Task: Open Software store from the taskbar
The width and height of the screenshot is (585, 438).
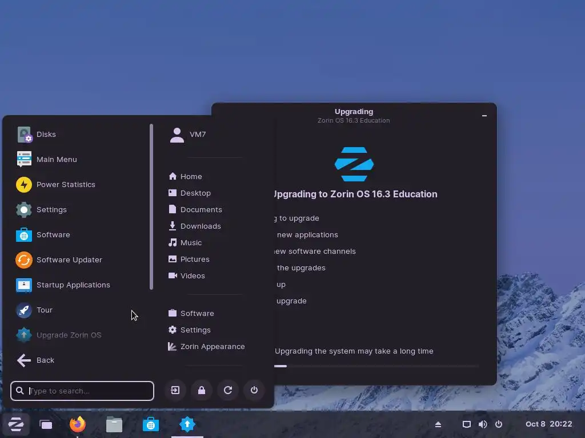Action: 151,424
